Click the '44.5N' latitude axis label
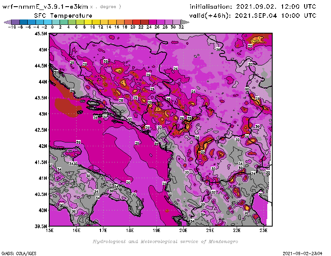Viewport: 331px width, 256px height. click(x=41, y=66)
